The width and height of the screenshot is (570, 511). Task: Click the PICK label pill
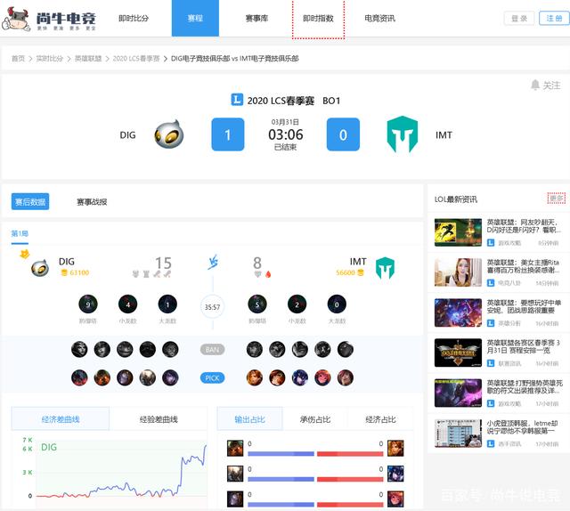(x=212, y=378)
